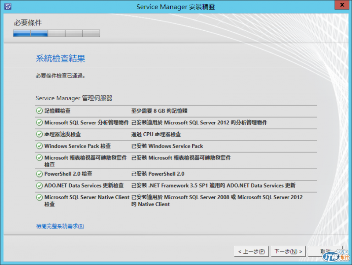
Task: Select the 記憶體檢查 row label
Action: click(58, 111)
